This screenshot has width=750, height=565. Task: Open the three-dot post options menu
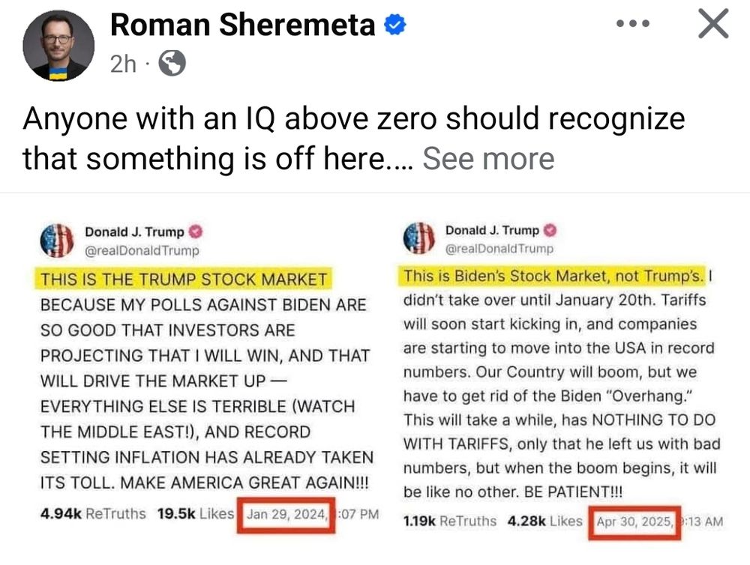pyautogui.click(x=633, y=23)
